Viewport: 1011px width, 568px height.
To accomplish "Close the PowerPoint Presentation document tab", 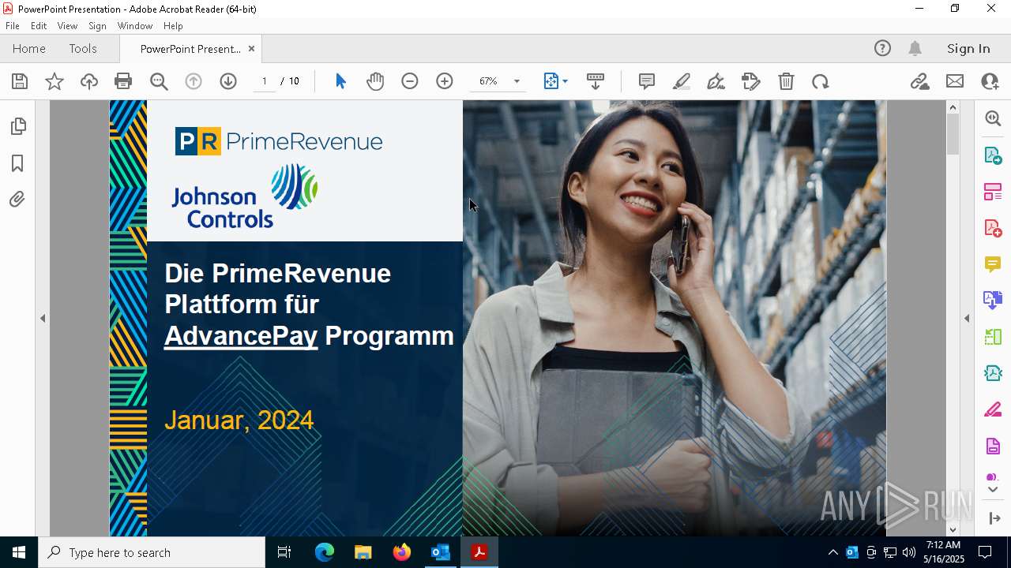I will point(251,49).
